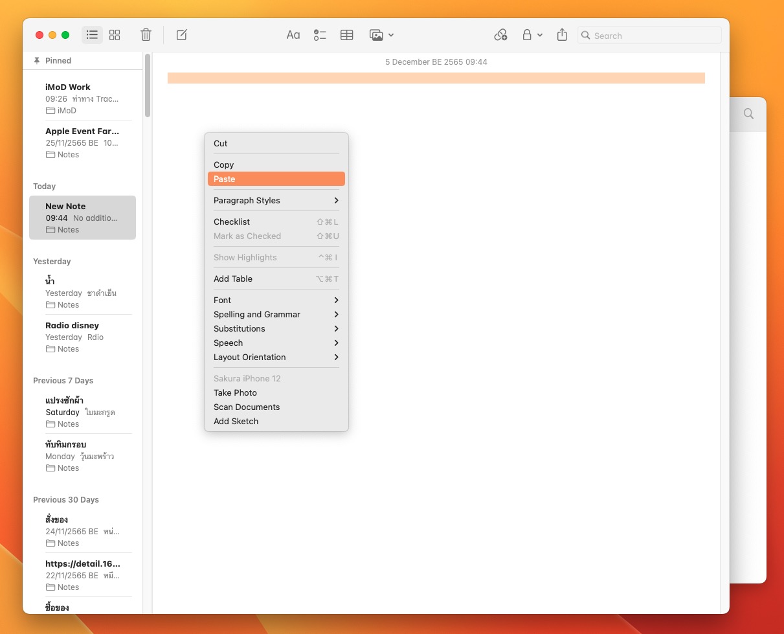
Task: Open text format Aa options
Action: click(293, 35)
